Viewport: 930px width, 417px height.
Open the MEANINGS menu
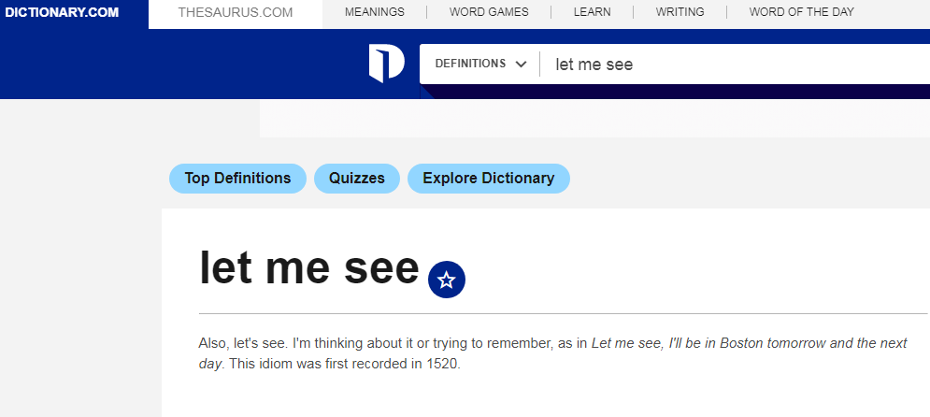pyautogui.click(x=375, y=12)
